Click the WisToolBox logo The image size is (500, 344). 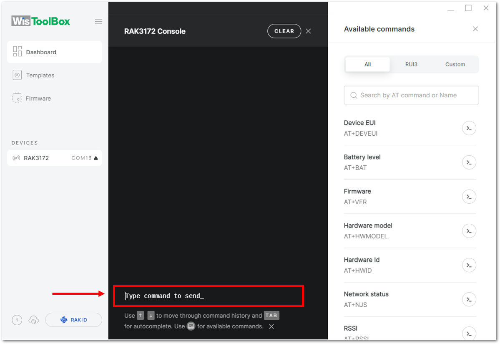tap(41, 21)
